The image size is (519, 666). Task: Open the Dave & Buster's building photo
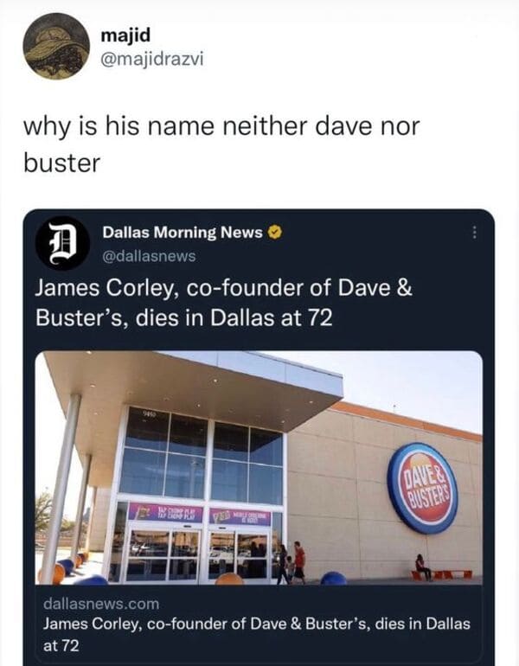tap(259, 467)
